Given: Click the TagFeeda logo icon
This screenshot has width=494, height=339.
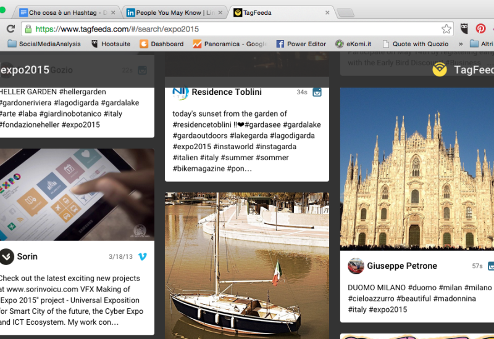Looking at the screenshot, I should click(x=440, y=70).
